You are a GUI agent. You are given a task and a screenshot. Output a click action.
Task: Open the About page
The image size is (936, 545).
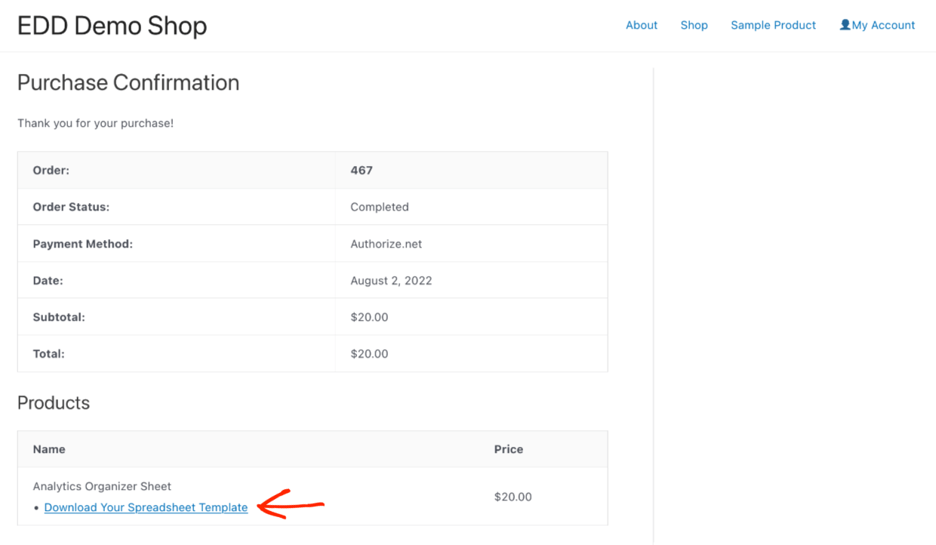[641, 25]
